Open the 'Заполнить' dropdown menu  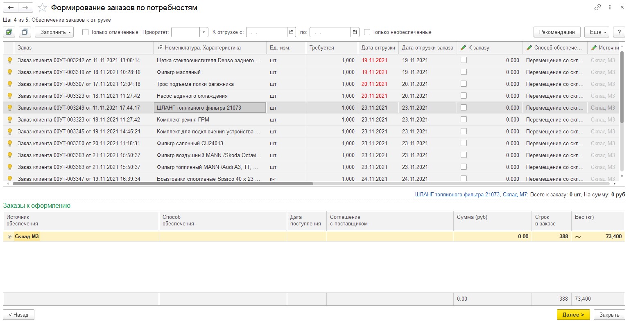click(54, 32)
